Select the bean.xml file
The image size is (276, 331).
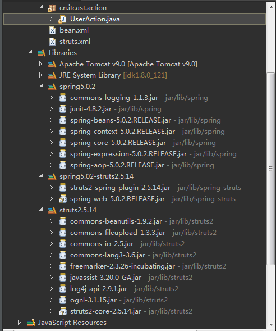[74, 30]
